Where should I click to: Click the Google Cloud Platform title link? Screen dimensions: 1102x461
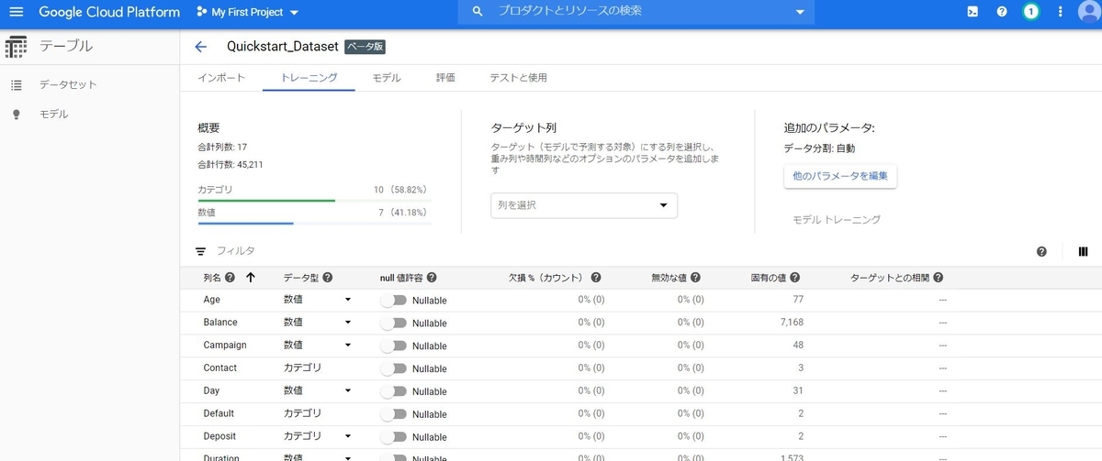pos(109,13)
